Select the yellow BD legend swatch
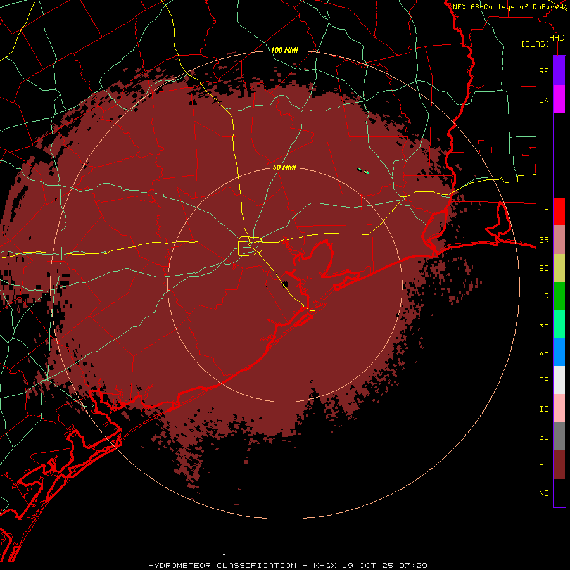Image resolution: width=570 pixels, height=570 pixels. tap(559, 268)
